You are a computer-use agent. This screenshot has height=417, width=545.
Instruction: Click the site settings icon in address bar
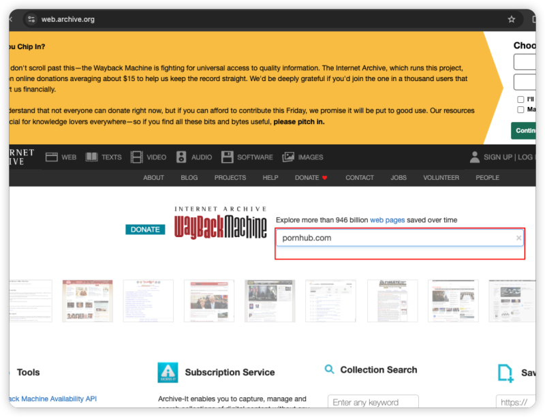pyautogui.click(x=31, y=19)
